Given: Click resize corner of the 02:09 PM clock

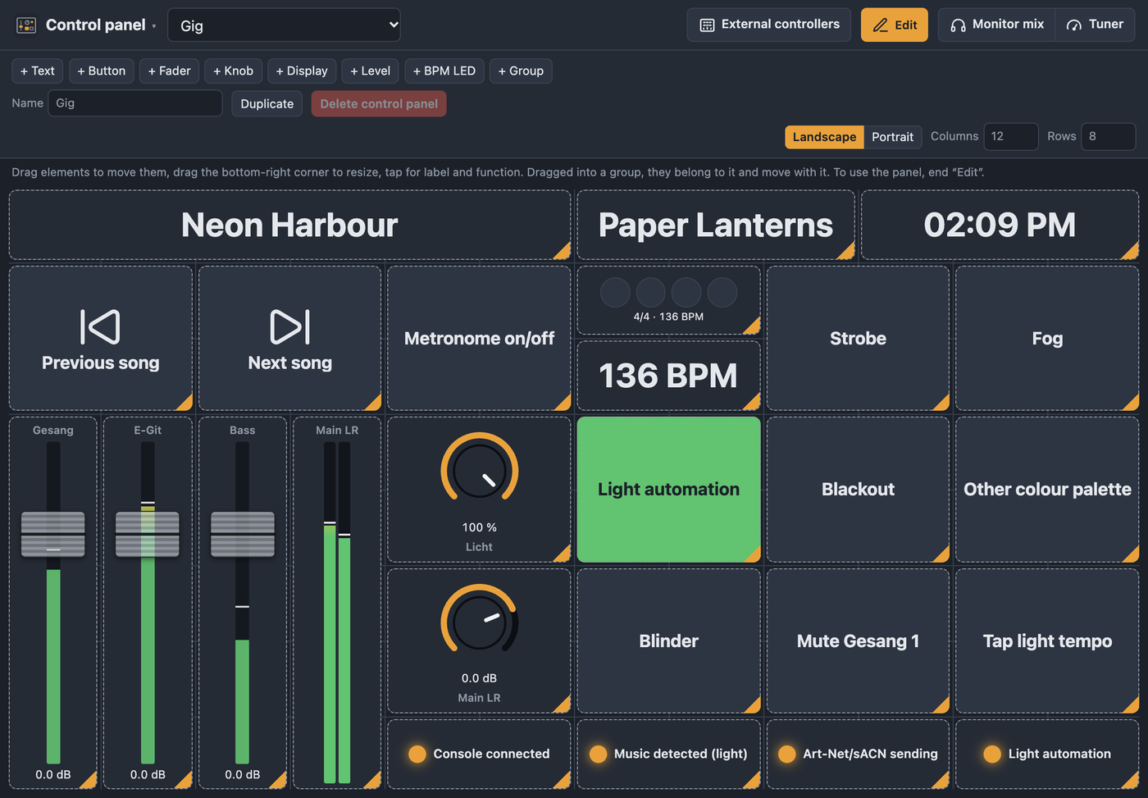Looking at the screenshot, I should click(x=1131, y=252).
